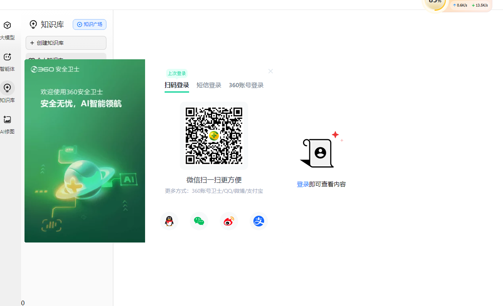The height and width of the screenshot is (306, 503).
Task: Open the 知识广场 button
Action: pyautogui.click(x=90, y=24)
